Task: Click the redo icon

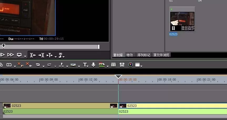Action: pyautogui.click(x=49, y=65)
